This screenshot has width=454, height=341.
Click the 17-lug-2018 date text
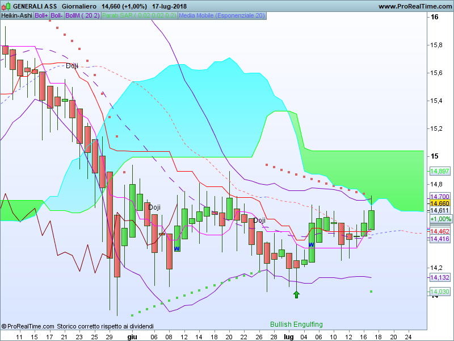click(169, 6)
